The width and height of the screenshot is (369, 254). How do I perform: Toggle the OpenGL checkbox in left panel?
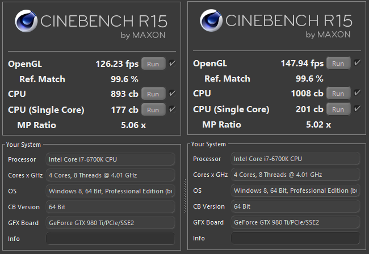pos(172,63)
